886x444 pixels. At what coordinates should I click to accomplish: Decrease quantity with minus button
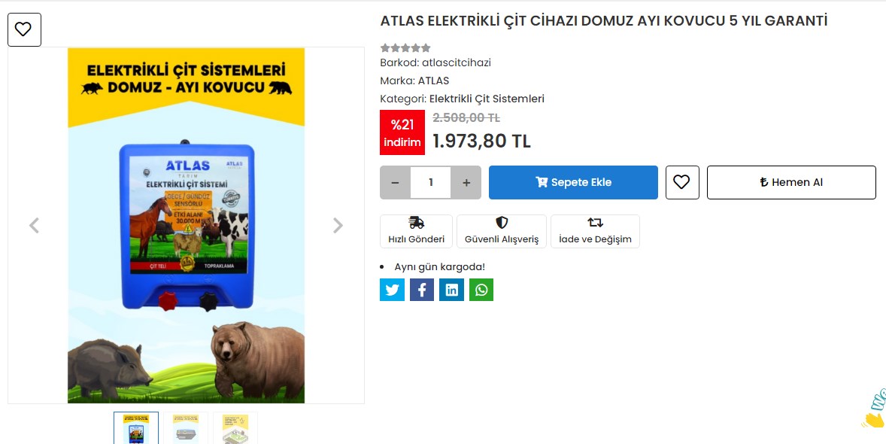click(395, 182)
